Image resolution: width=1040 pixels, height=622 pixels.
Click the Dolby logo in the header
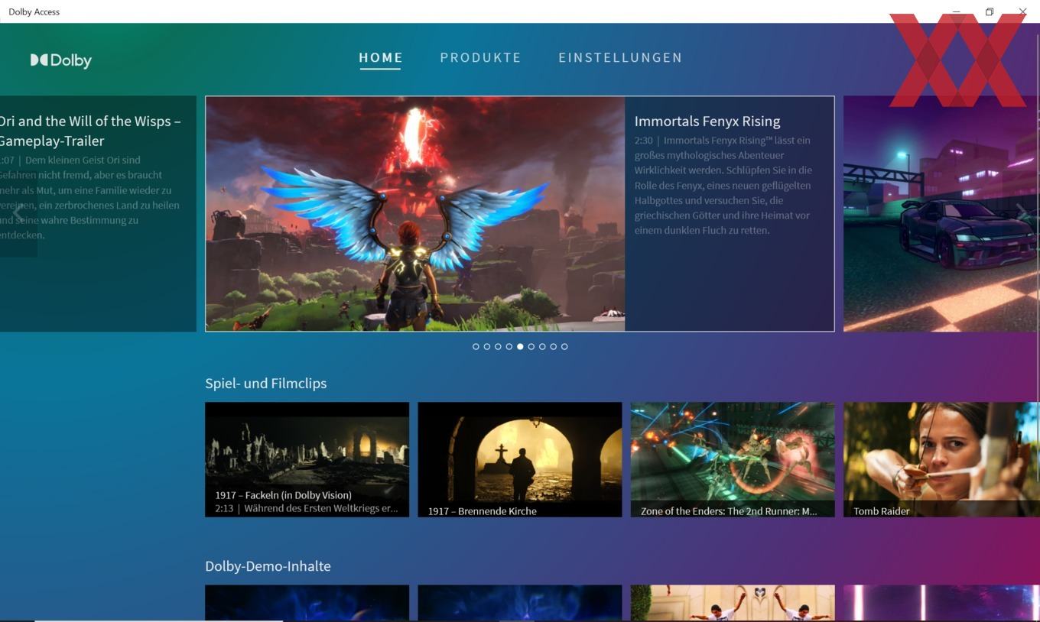pyautogui.click(x=61, y=60)
